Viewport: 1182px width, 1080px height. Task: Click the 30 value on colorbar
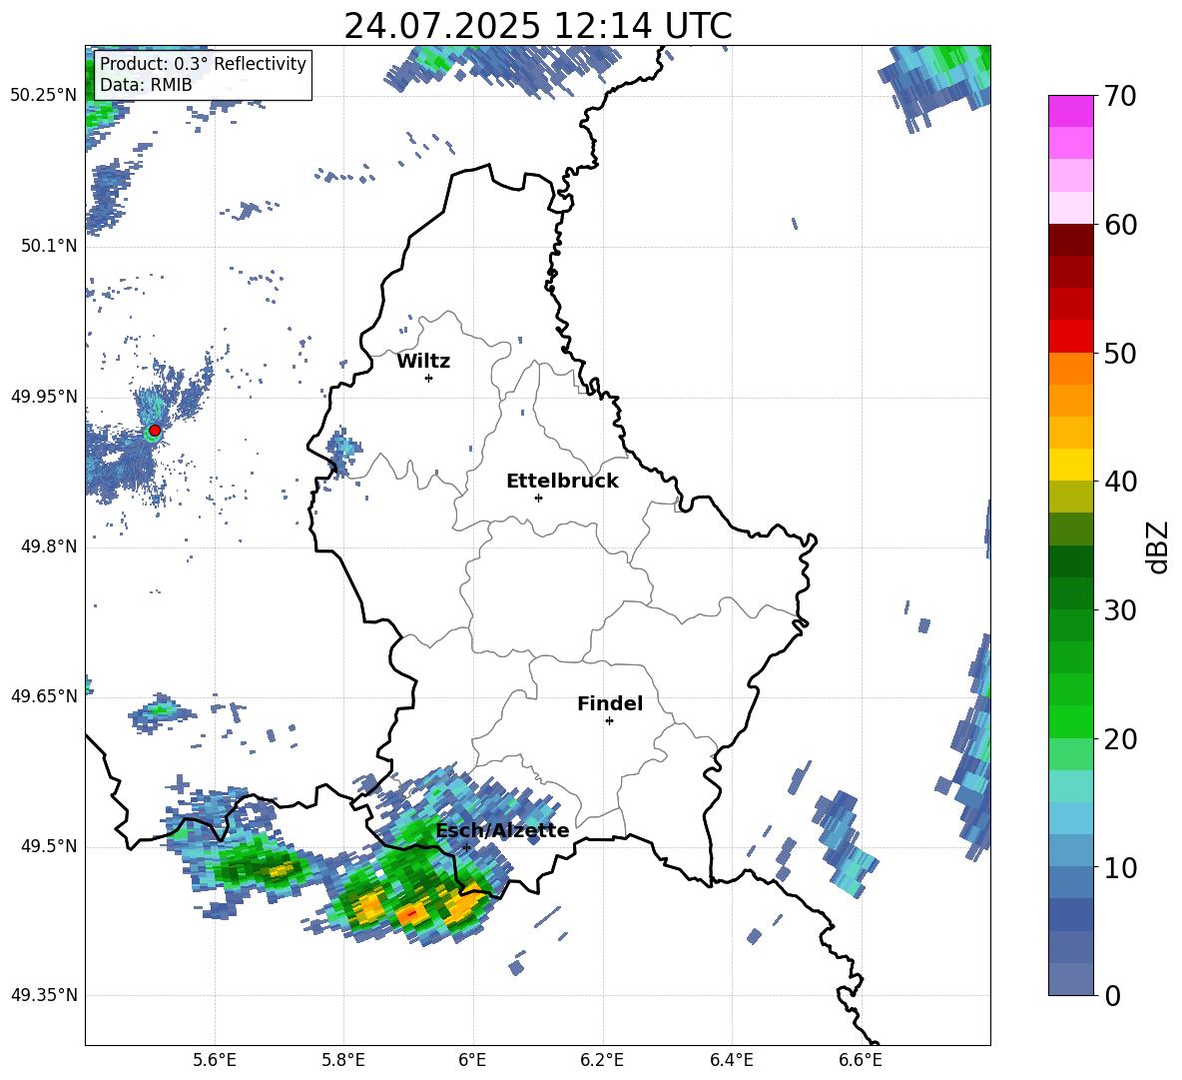coord(1120,610)
